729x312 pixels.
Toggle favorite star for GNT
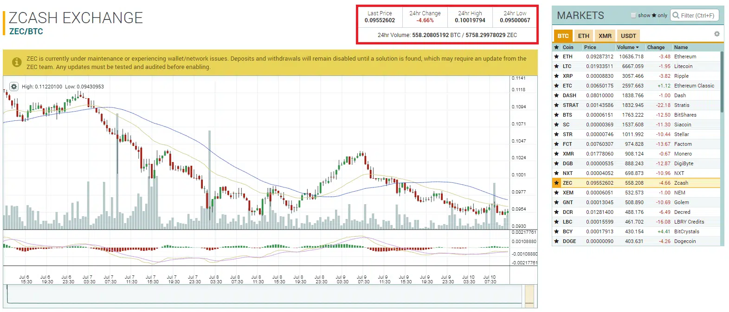coord(556,202)
